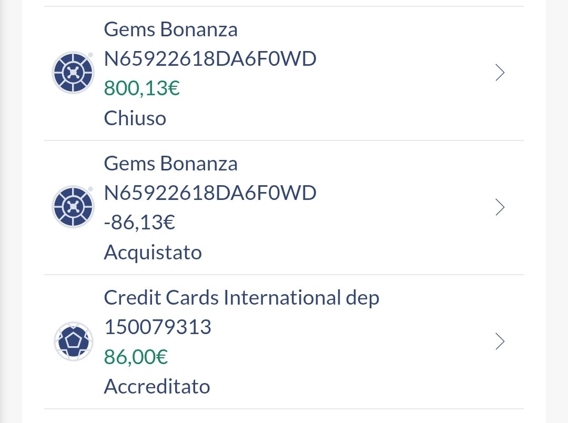
Task: Expand the 800,13€ transaction with its chevron arrow
Action: (500, 73)
